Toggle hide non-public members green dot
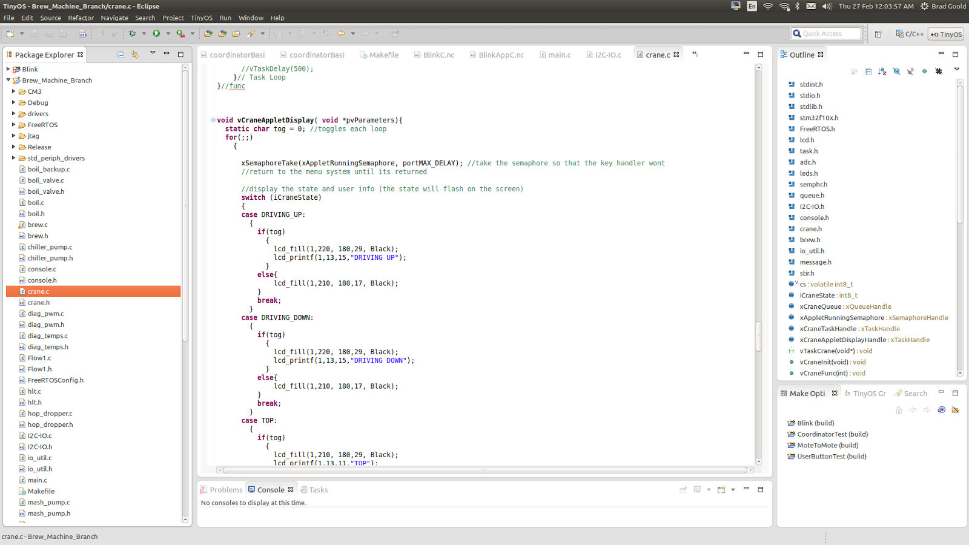This screenshot has height=545, width=969. (924, 71)
